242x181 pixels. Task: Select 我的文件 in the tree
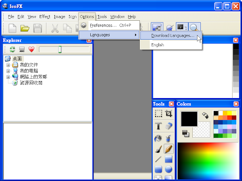[x=29, y=65]
